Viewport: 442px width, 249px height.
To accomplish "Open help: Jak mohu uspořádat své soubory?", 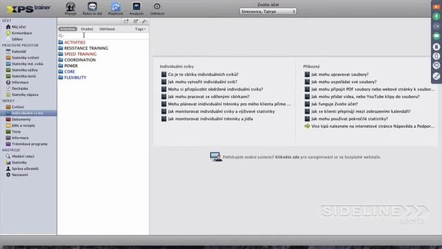I will [x=340, y=82].
